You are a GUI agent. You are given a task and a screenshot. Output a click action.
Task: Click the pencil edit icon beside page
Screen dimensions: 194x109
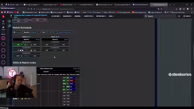(9, 26)
